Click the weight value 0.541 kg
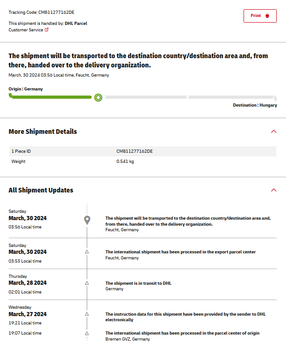This screenshot has height=360, width=286. click(125, 162)
